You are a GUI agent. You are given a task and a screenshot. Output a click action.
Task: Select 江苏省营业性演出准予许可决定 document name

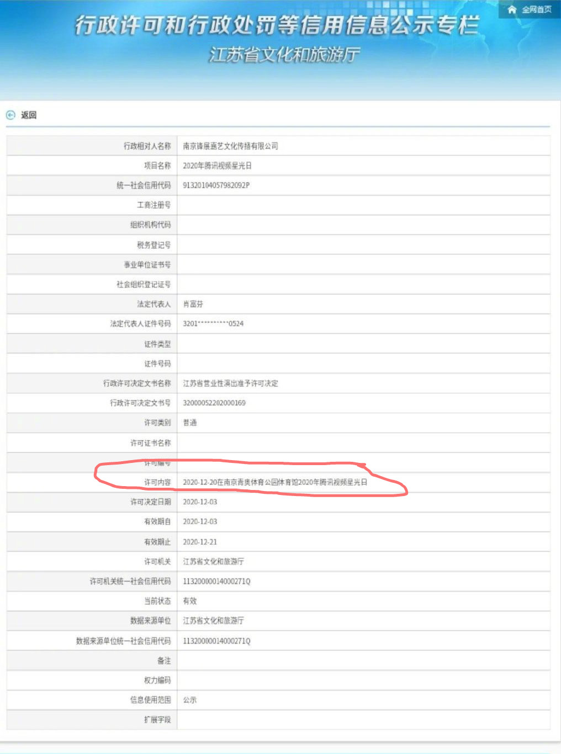coord(230,383)
